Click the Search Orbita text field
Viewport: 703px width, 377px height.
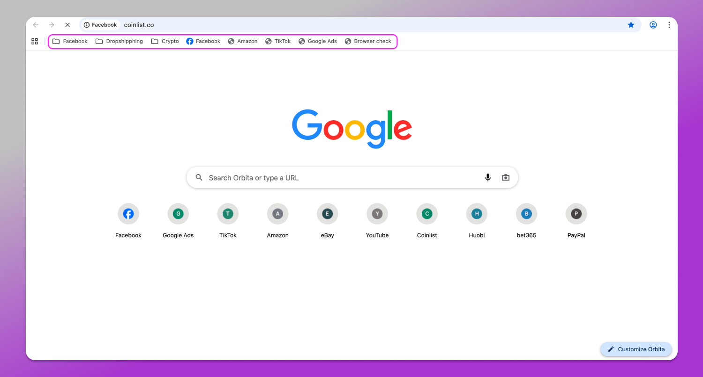[x=352, y=178]
